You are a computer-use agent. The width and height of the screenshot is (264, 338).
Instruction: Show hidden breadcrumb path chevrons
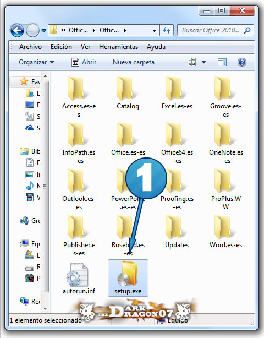click(x=63, y=30)
